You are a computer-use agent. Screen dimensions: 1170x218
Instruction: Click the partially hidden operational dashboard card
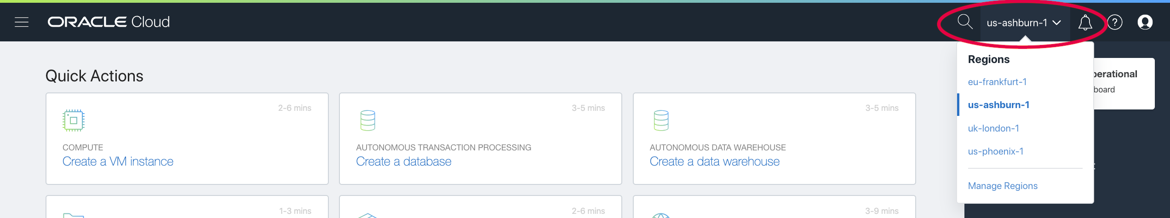click(1124, 83)
